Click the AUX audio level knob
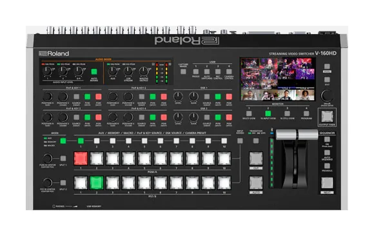374x236 pixels. click(113, 71)
